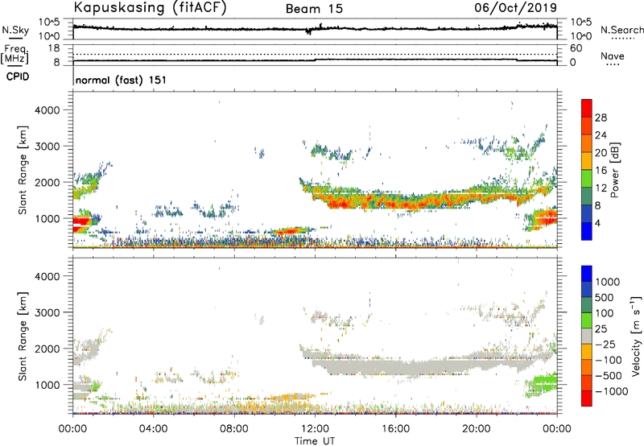Click the 'Freq. [MHz]' axis label

(x=15, y=54)
